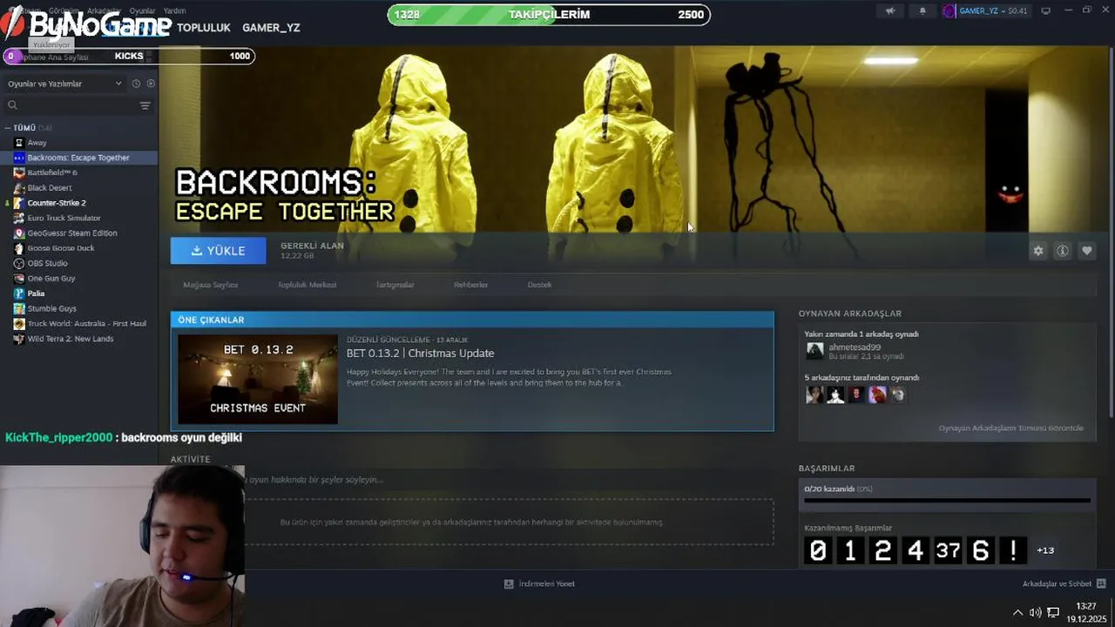The height and width of the screenshot is (627, 1115).
Task: Click first achievement tile showing 0
Action: pos(818,550)
